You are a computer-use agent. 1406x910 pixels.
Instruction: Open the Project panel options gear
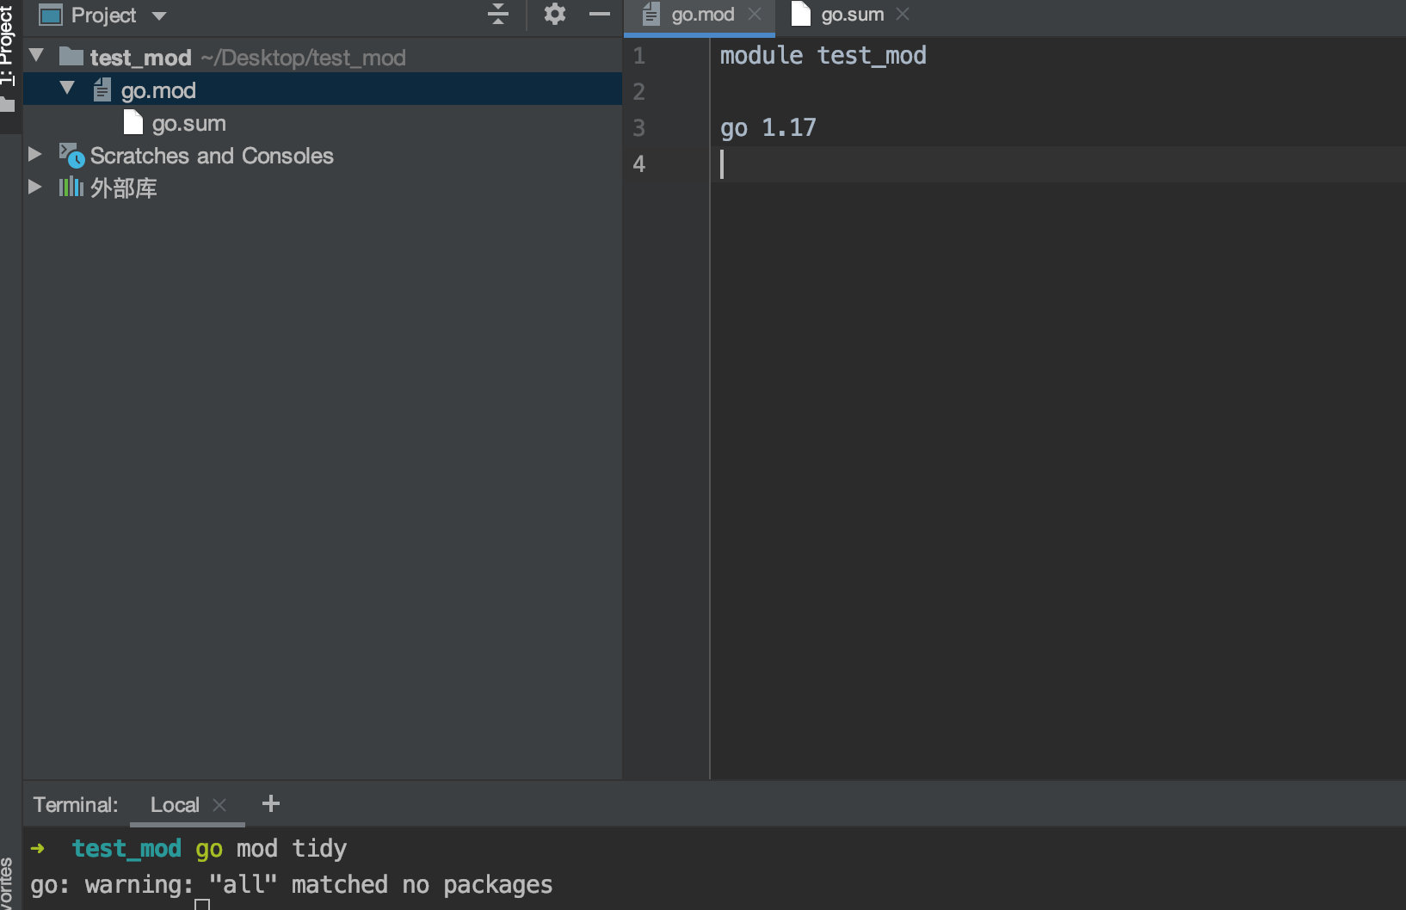click(x=554, y=14)
